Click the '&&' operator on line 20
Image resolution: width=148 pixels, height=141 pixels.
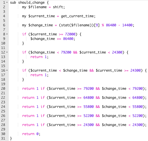point(98,89)
